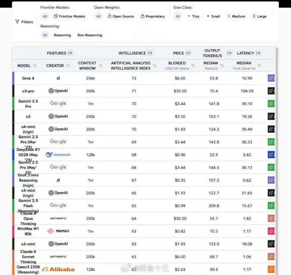Click the deepseek creator logo
Viewport: 291px width, 275px height.
coord(58,154)
